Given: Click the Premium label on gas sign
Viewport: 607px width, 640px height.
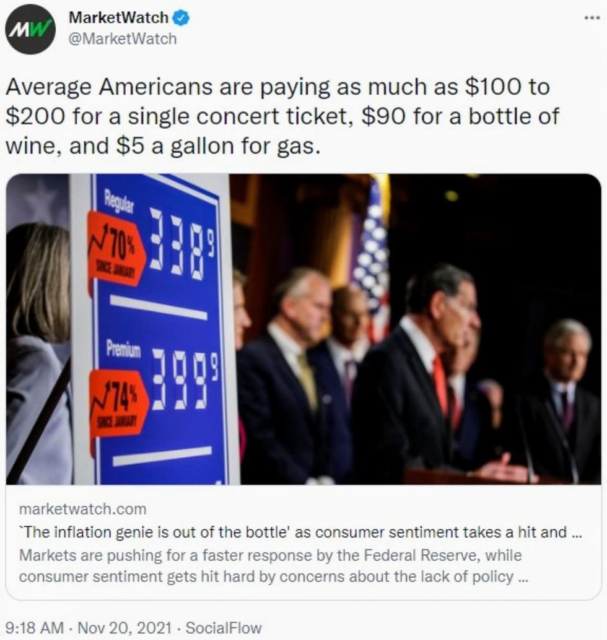Looking at the screenshot, I should click(x=122, y=350).
